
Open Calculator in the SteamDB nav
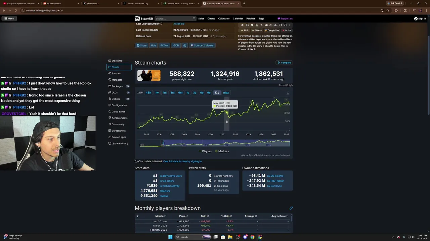click(x=224, y=19)
